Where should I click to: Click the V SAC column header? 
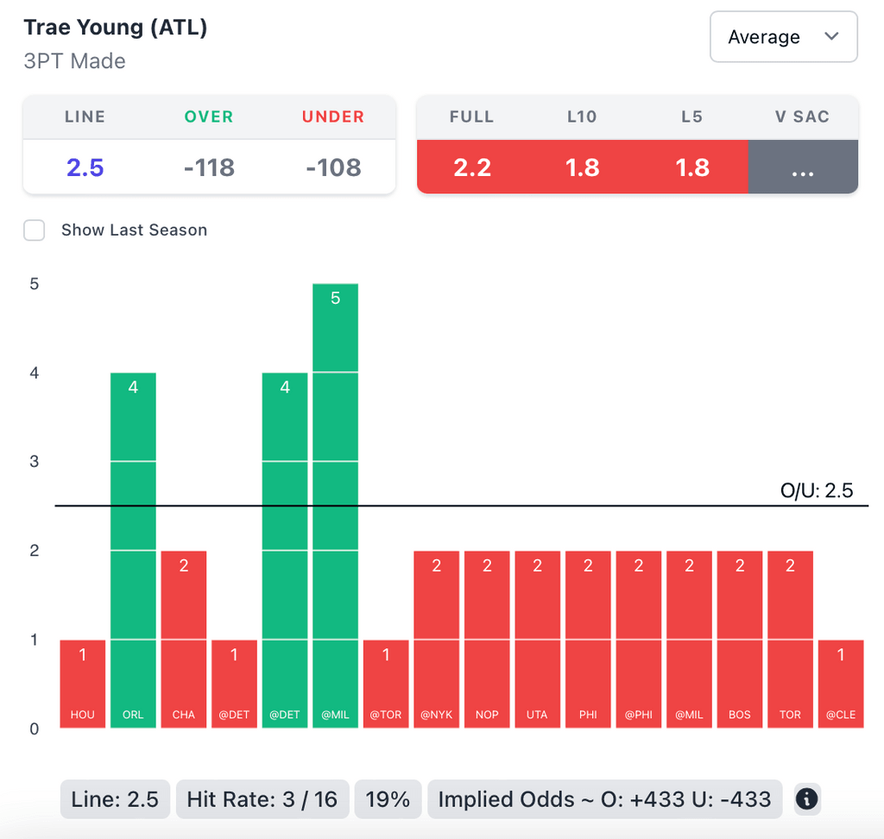(x=803, y=117)
